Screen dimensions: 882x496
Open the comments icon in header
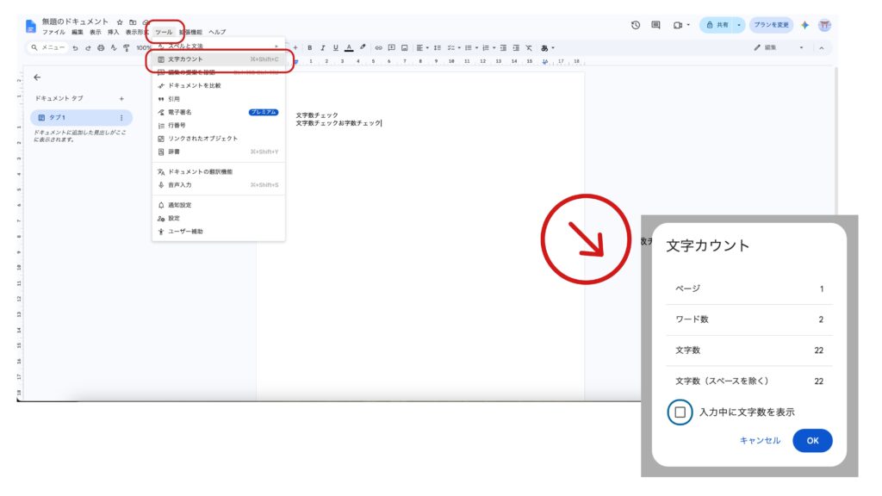point(655,25)
